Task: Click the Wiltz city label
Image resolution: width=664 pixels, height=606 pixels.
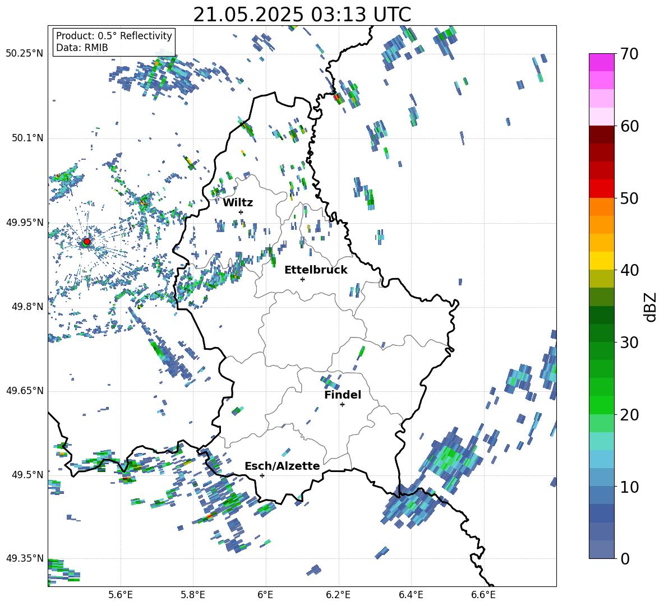Action: (238, 203)
